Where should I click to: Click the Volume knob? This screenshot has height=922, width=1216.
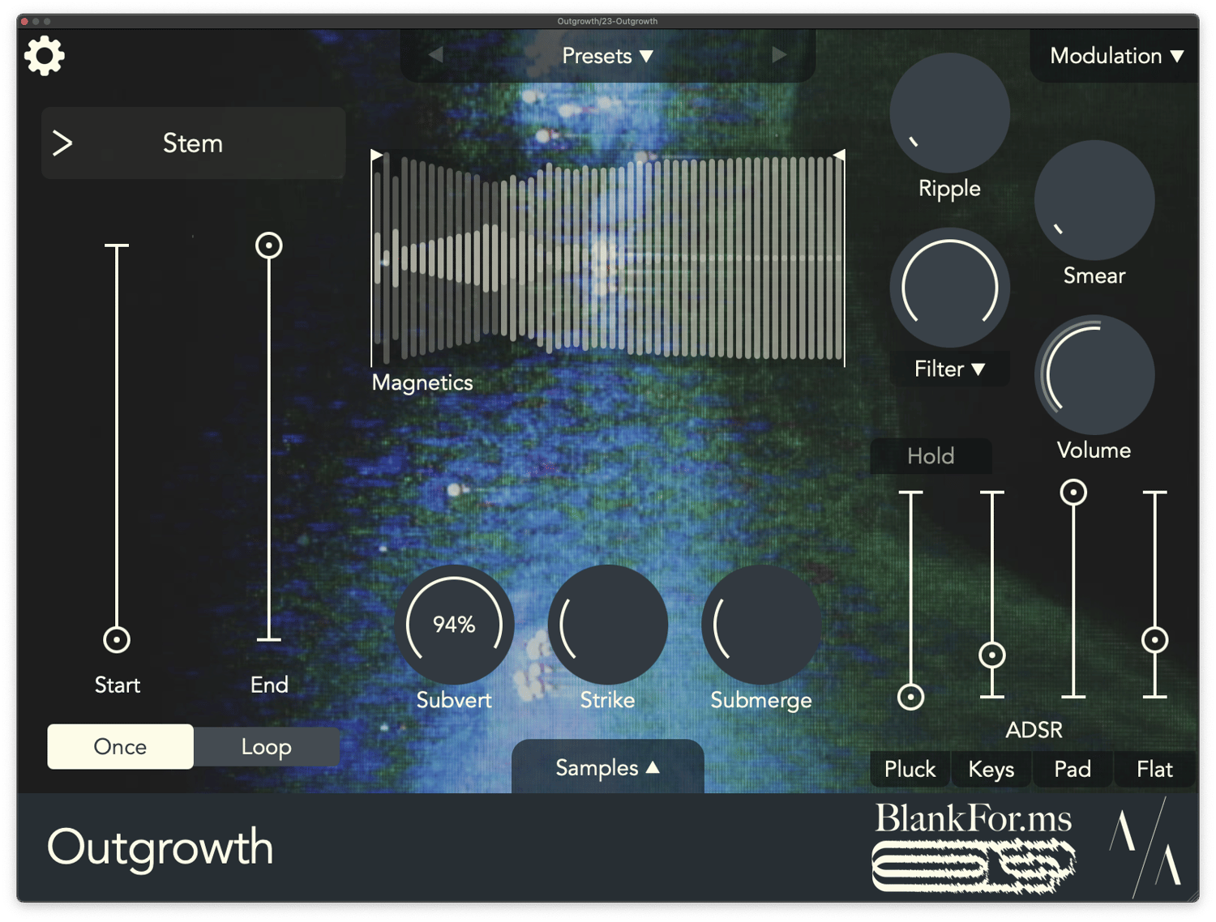(1094, 375)
